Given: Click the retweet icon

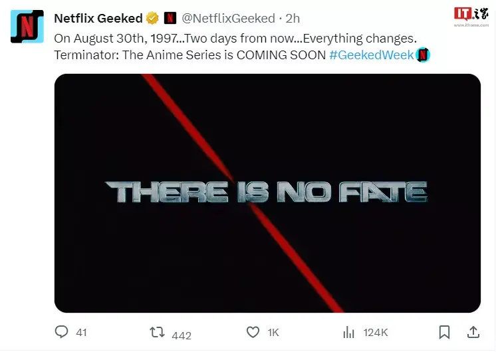Looking at the screenshot, I should point(157,332).
